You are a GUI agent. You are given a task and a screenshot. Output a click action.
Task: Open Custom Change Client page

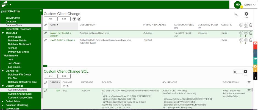[20, 98]
